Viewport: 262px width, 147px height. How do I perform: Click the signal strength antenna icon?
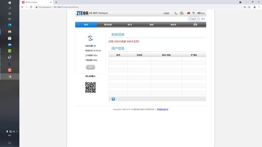pos(176,13)
